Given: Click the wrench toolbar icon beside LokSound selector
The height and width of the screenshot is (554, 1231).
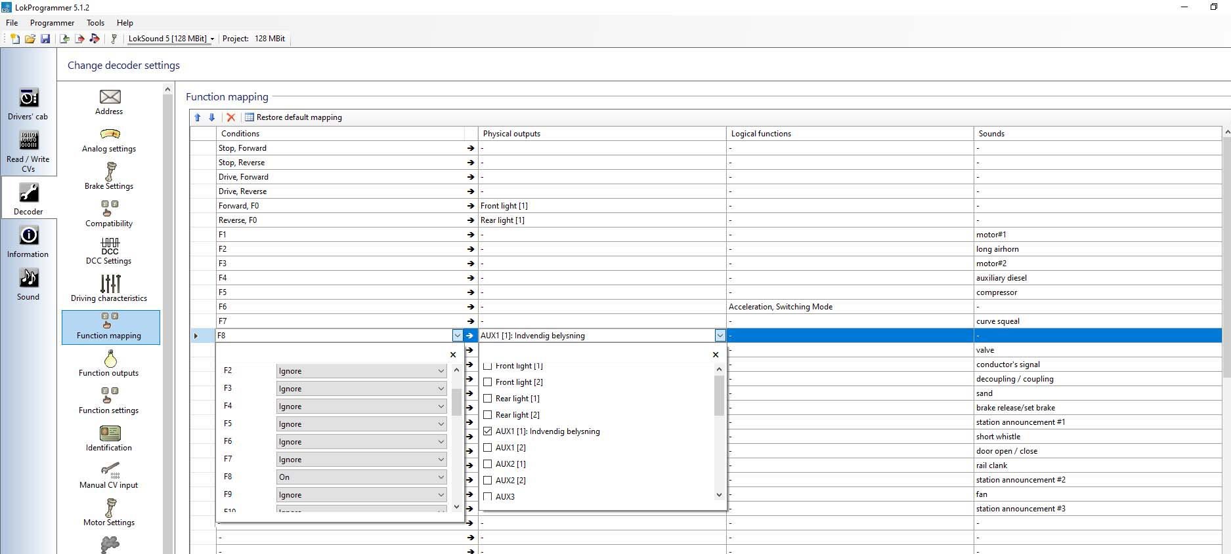Looking at the screenshot, I should pos(114,39).
